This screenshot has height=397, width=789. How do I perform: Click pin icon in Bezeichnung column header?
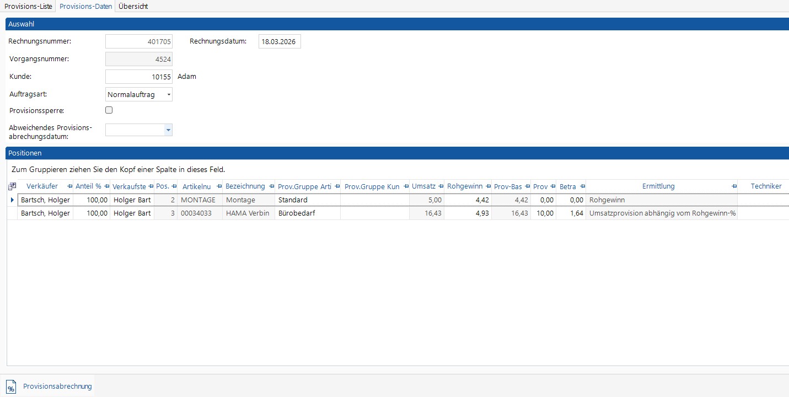[271, 186]
